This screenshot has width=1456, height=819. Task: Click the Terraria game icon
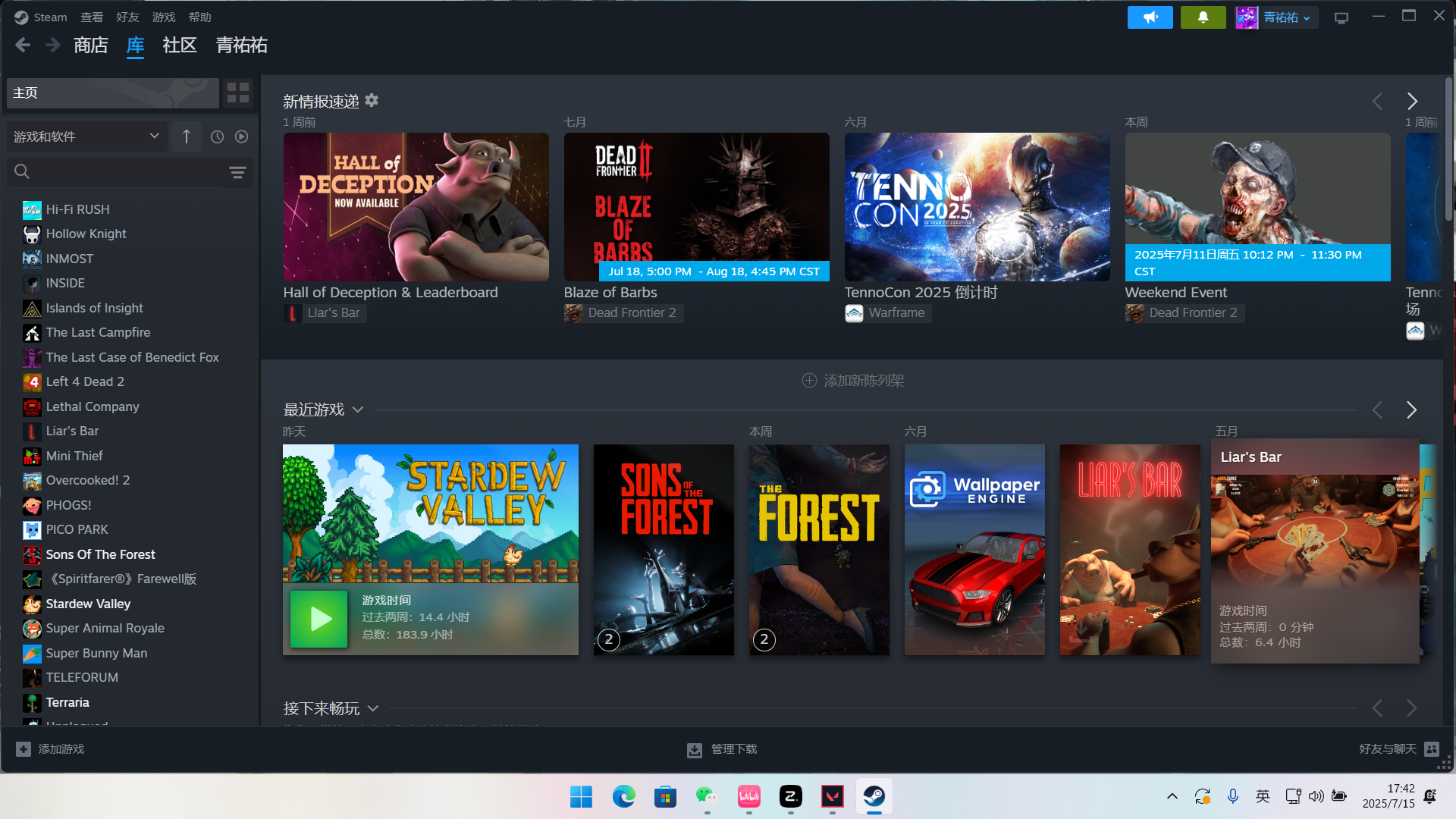[x=32, y=703]
